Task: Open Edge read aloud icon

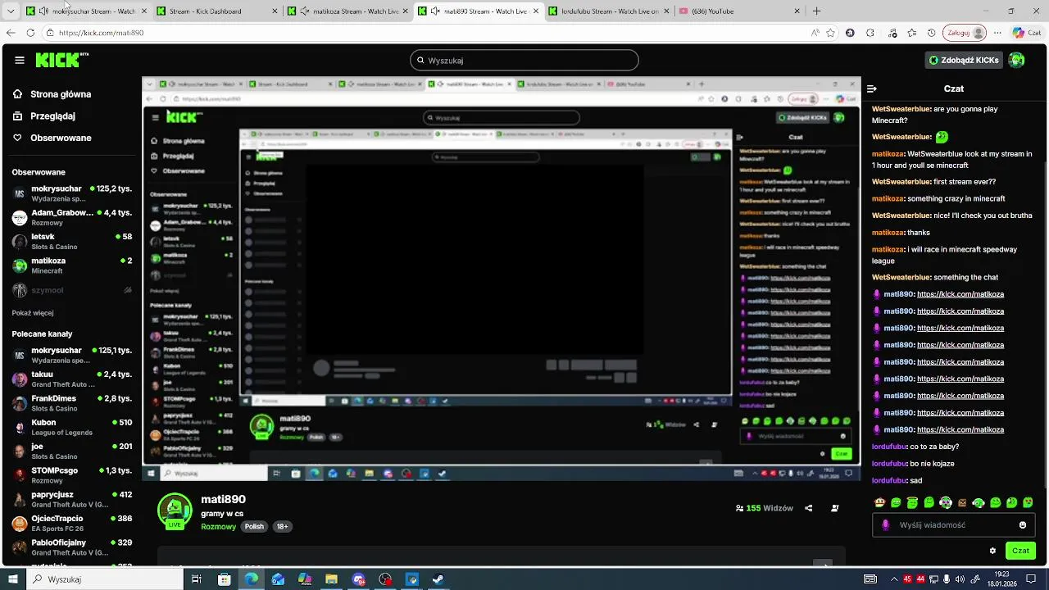Action: pyautogui.click(x=815, y=33)
